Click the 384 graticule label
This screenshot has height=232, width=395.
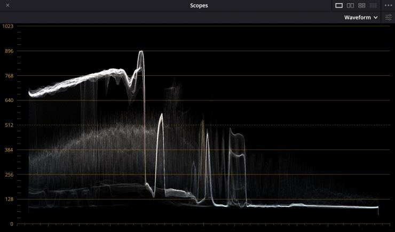coord(9,150)
